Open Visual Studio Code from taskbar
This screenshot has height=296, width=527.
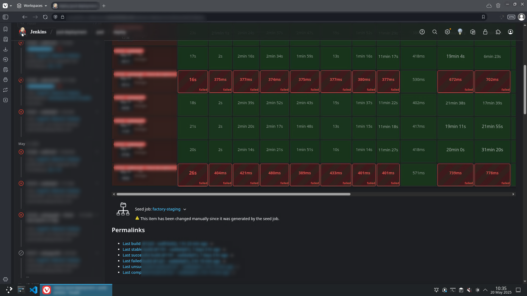(x=33, y=290)
